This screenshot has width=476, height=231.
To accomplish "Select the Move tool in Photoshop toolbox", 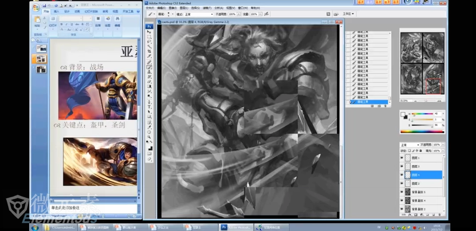I will coord(150,32).
